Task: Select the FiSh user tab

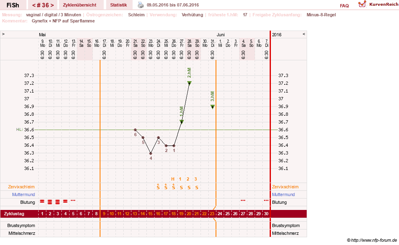Action: click(13, 5)
